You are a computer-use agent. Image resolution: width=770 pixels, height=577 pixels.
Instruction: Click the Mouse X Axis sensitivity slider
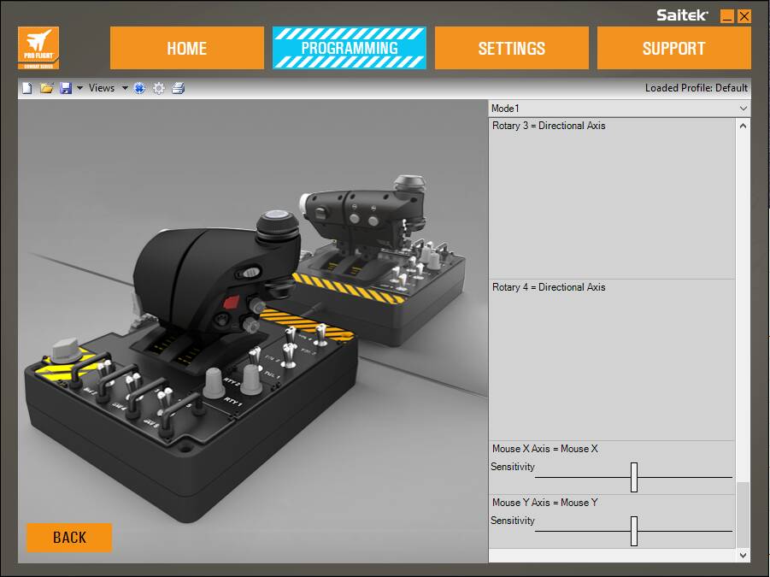[633, 477]
